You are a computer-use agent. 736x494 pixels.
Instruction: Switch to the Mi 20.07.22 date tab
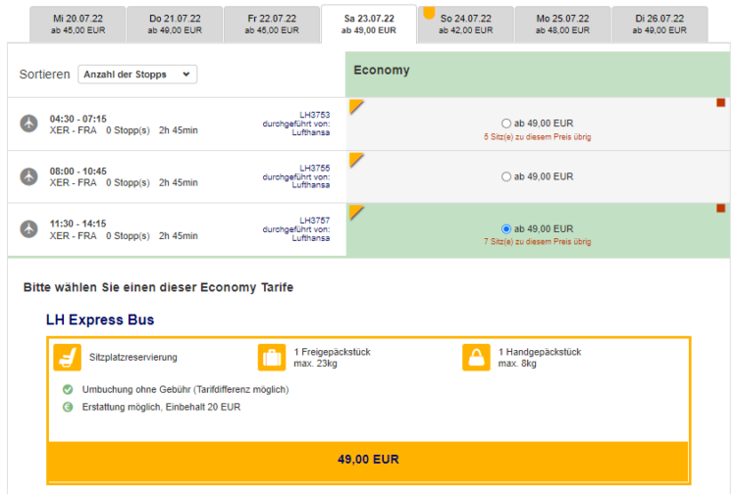coord(78,25)
